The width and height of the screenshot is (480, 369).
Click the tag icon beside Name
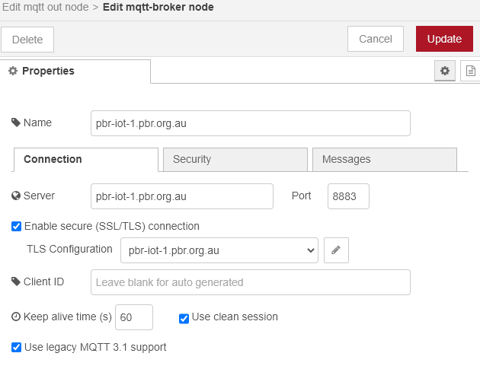(15, 122)
